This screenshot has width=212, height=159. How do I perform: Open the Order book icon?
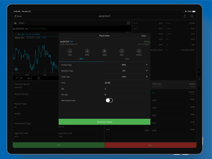click(x=122, y=51)
